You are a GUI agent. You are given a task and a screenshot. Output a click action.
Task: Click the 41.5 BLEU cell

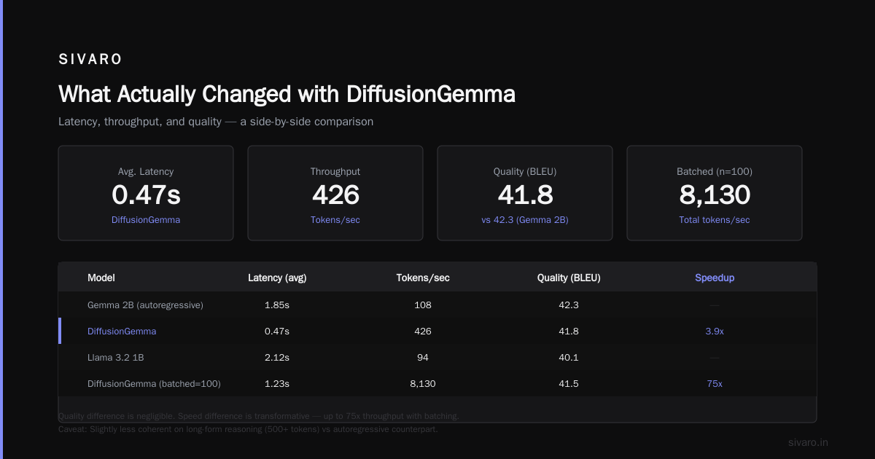click(569, 383)
